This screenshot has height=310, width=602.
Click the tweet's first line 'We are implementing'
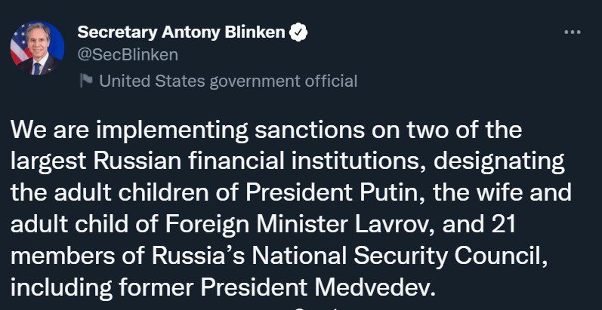pos(130,130)
